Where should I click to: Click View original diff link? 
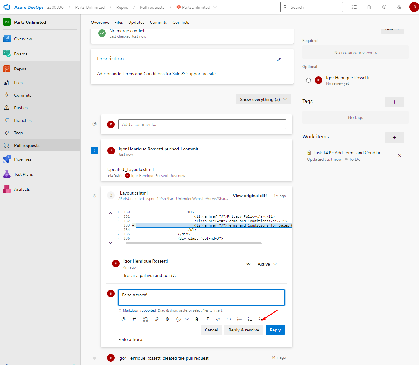tap(250, 196)
